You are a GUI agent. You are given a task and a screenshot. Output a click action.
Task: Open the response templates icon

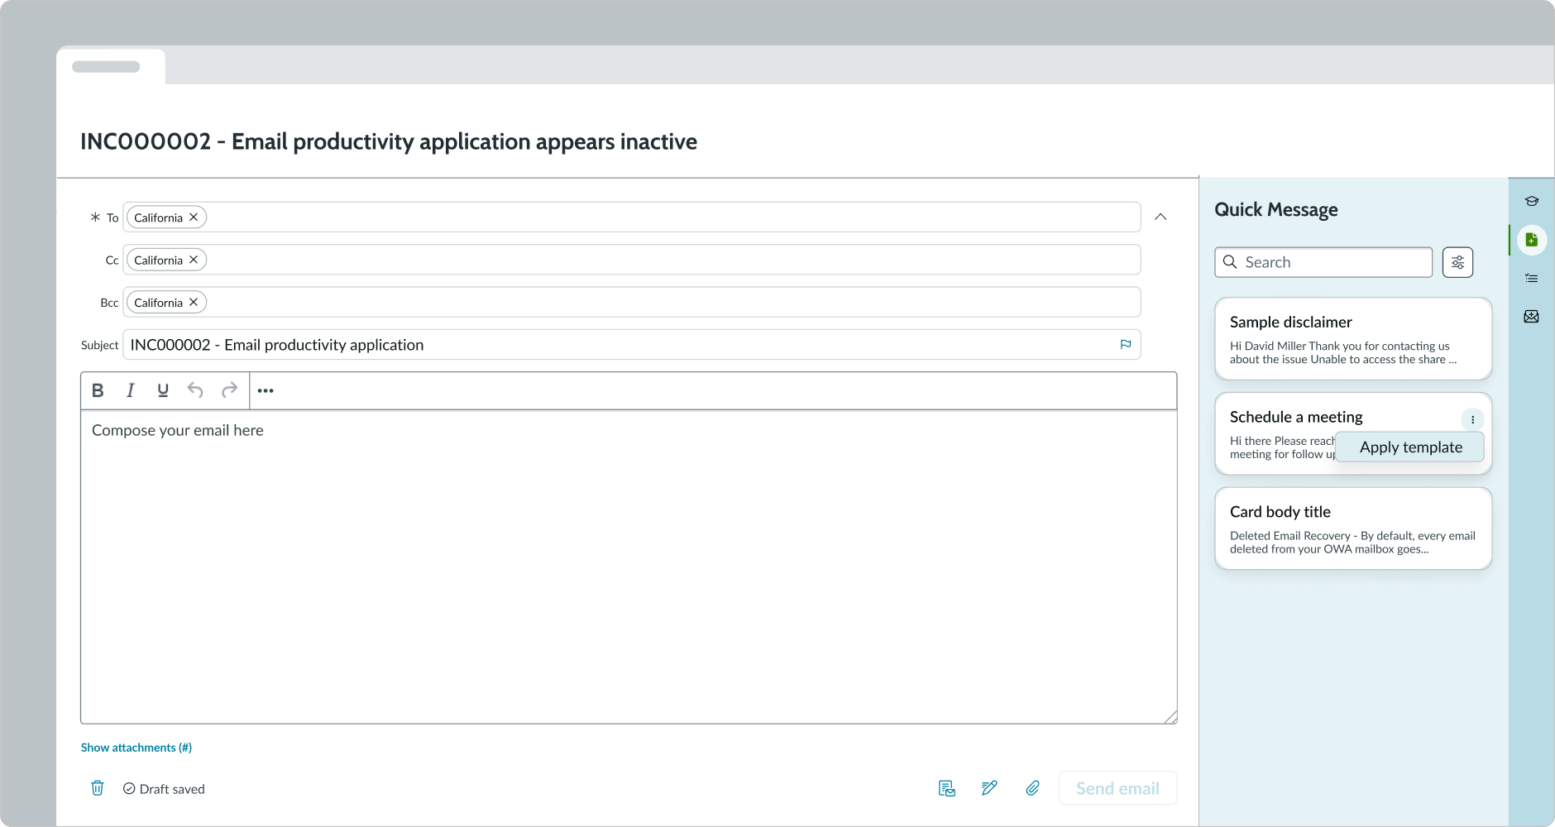click(x=947, y=788)
